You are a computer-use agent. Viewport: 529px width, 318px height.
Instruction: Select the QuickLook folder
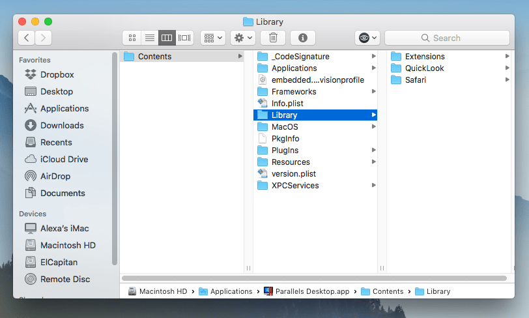[449, 68]
